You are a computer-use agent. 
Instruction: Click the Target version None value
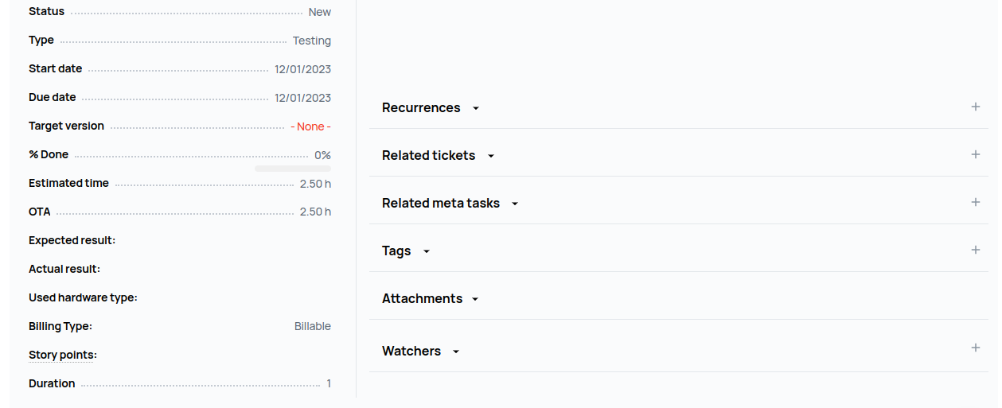point(310,126)
